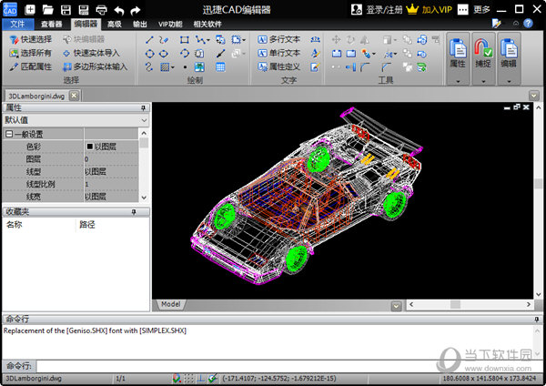Insert a table using the grid icon
This screenshot has height=386, width=546.
pyautogui.click(x=220, y=66)
